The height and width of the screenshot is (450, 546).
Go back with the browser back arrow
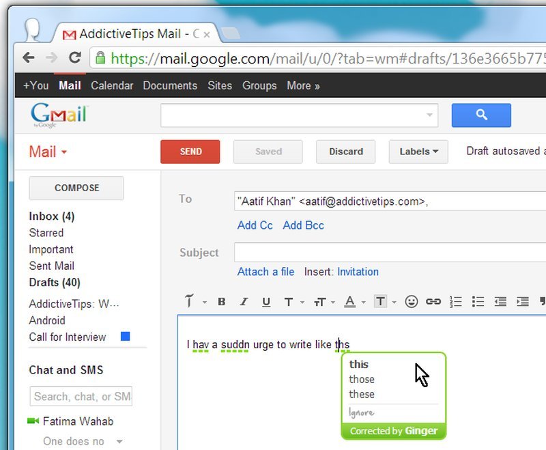29,57
